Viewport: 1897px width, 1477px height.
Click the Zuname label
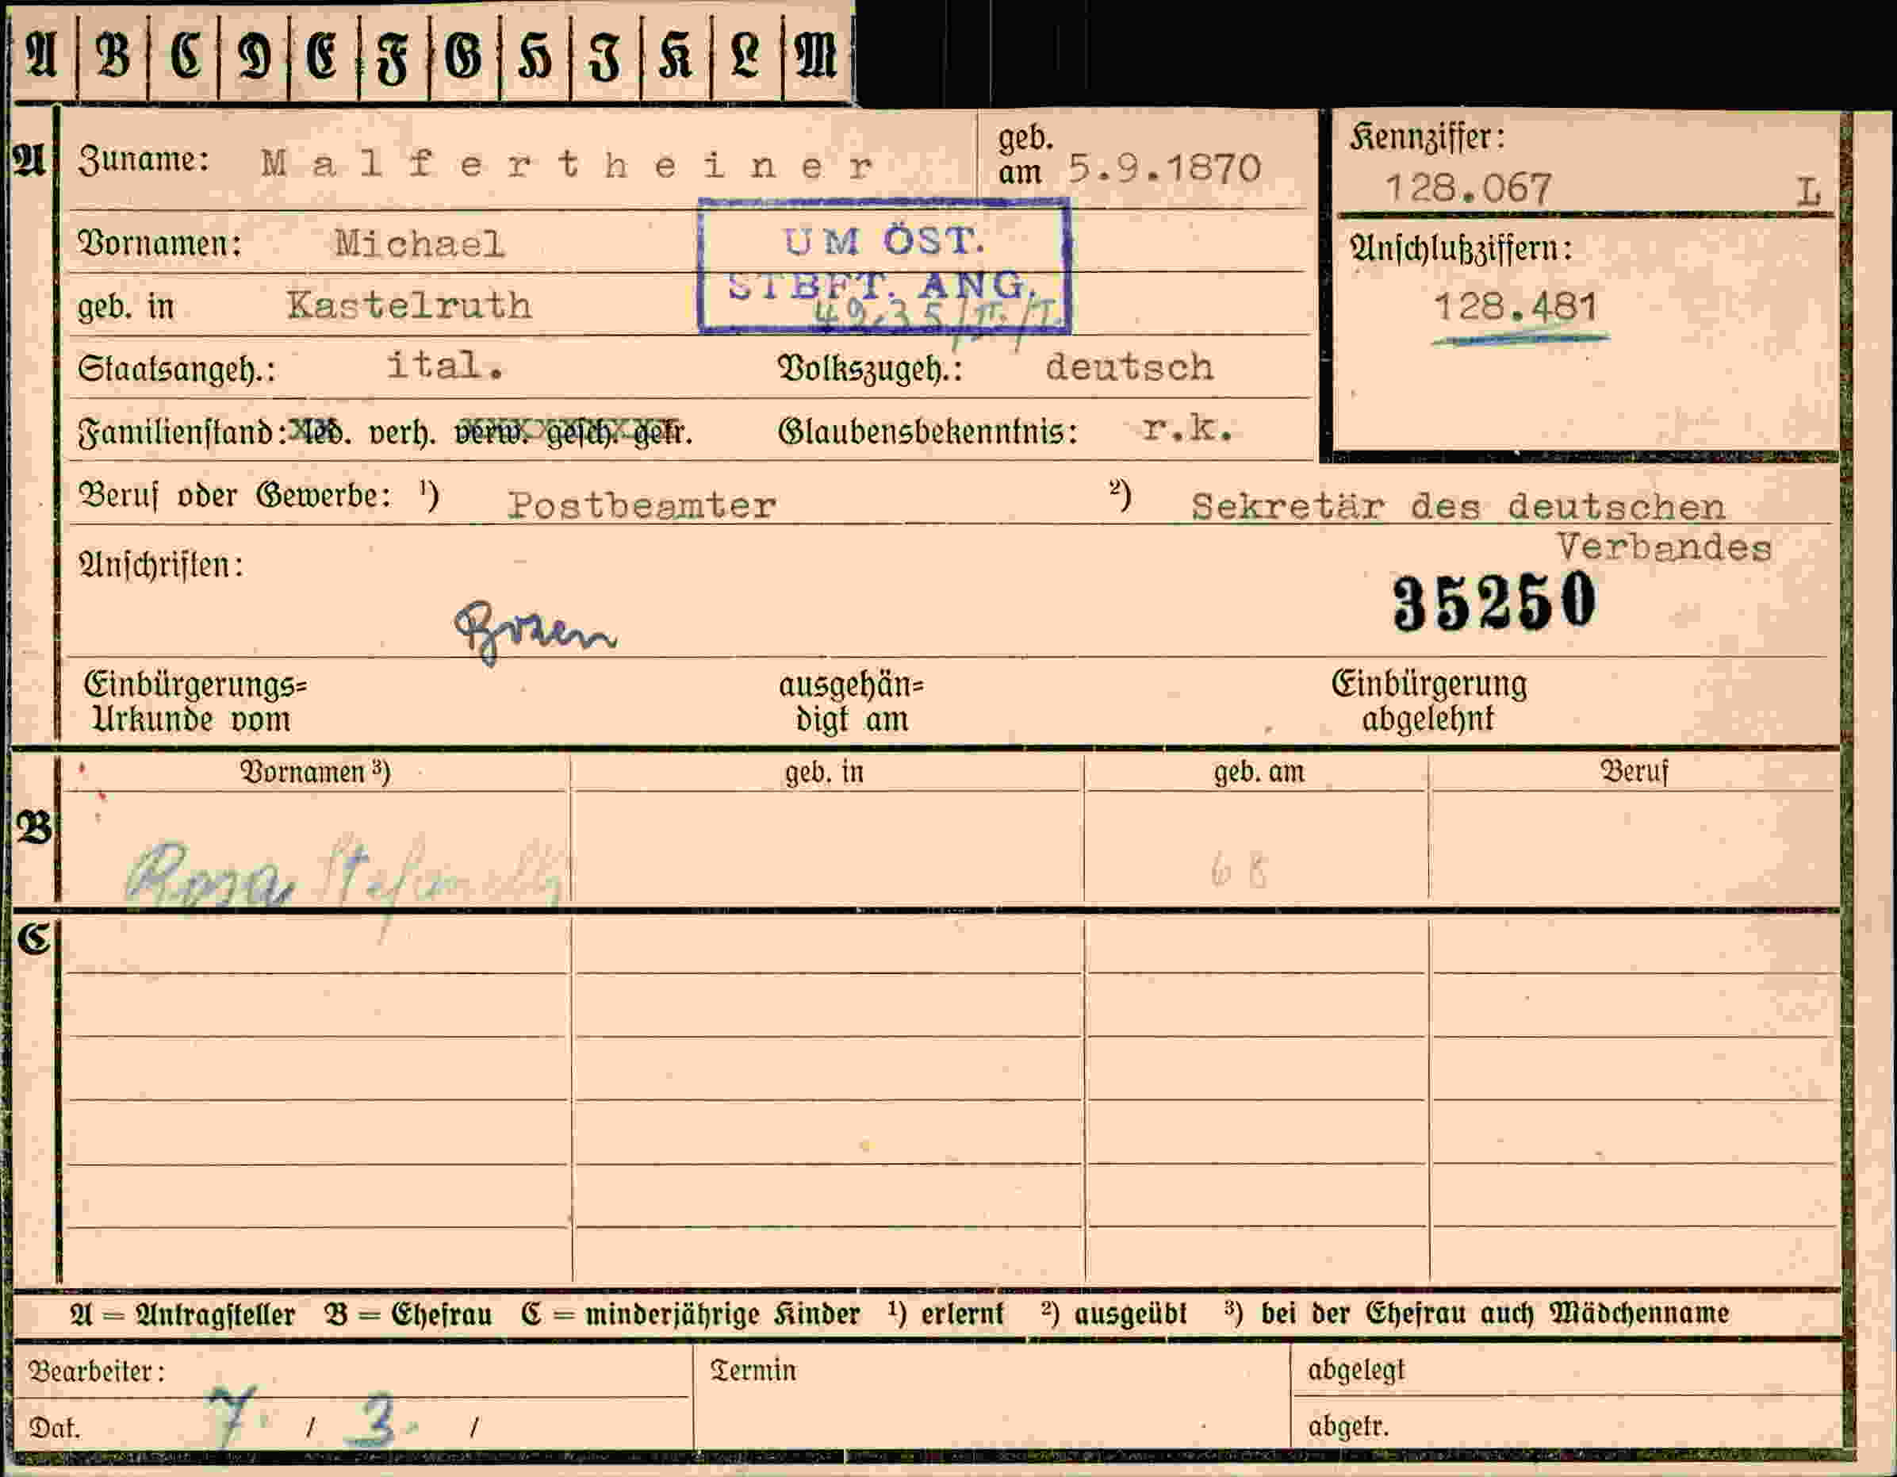[144, 160]
